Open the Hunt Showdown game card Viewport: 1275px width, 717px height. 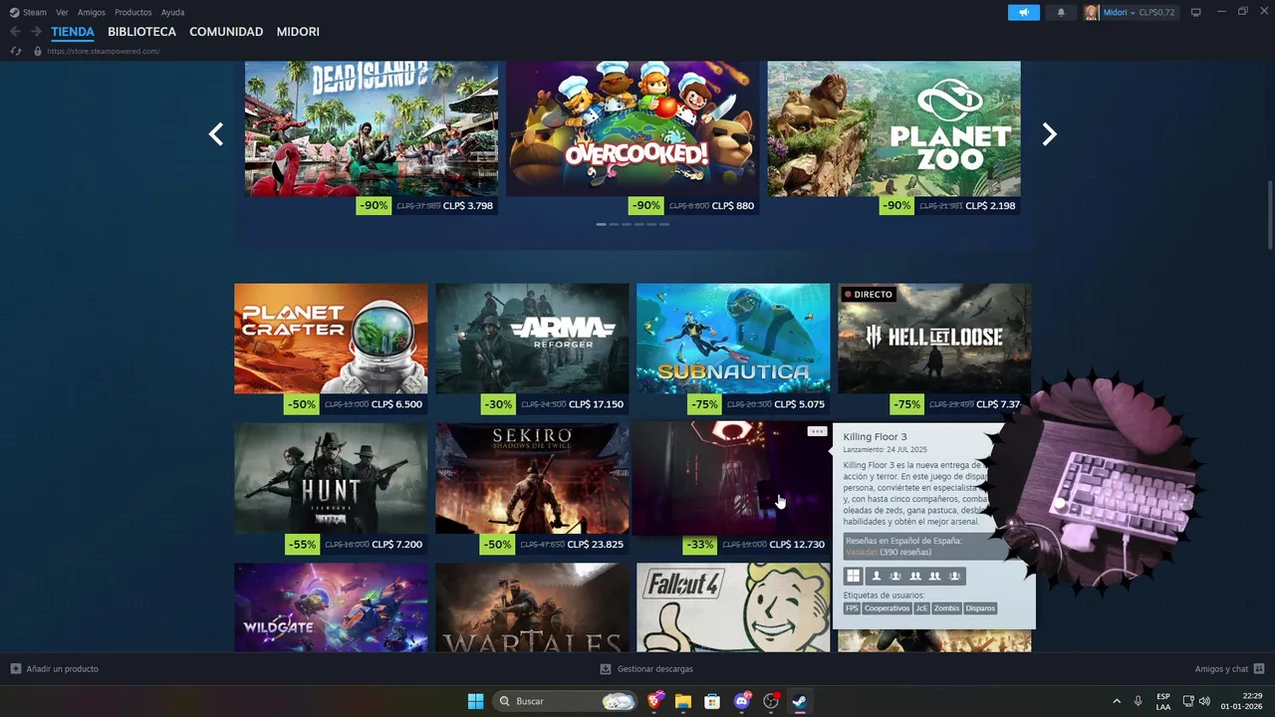[x=331, y=489]
